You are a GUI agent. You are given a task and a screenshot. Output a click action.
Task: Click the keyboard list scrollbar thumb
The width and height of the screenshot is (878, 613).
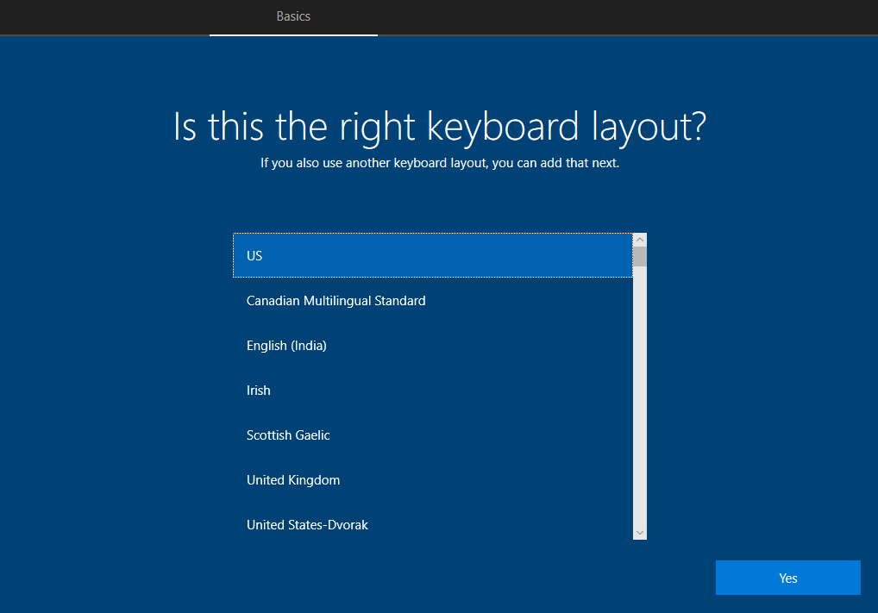click(640, 256)
